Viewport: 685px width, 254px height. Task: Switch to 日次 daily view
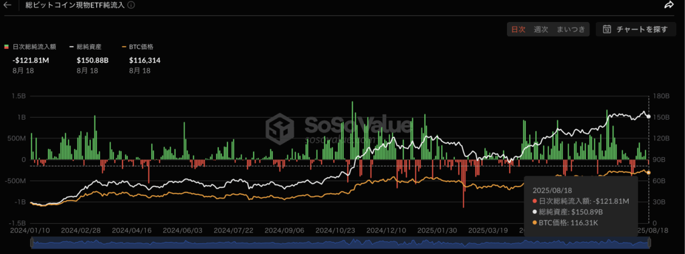click(518, 29)
